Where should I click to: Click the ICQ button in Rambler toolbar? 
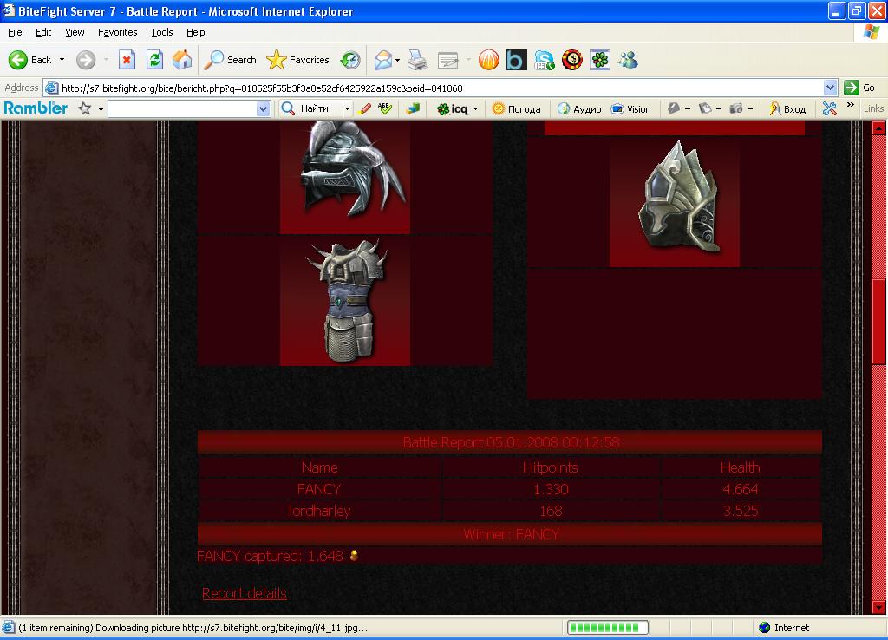(x=453, y=108)
